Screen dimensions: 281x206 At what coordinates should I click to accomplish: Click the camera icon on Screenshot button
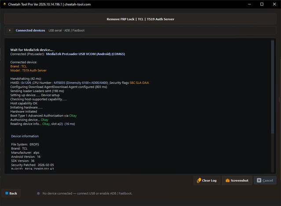[x=228, y=181]
